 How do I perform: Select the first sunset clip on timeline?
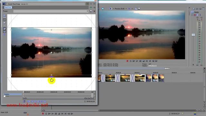(110, 78)
